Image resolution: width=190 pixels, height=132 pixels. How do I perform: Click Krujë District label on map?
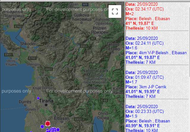coord(43,88)
